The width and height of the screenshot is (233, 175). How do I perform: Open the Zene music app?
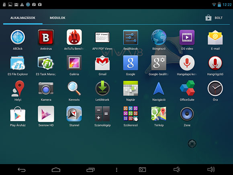point(187,114)
